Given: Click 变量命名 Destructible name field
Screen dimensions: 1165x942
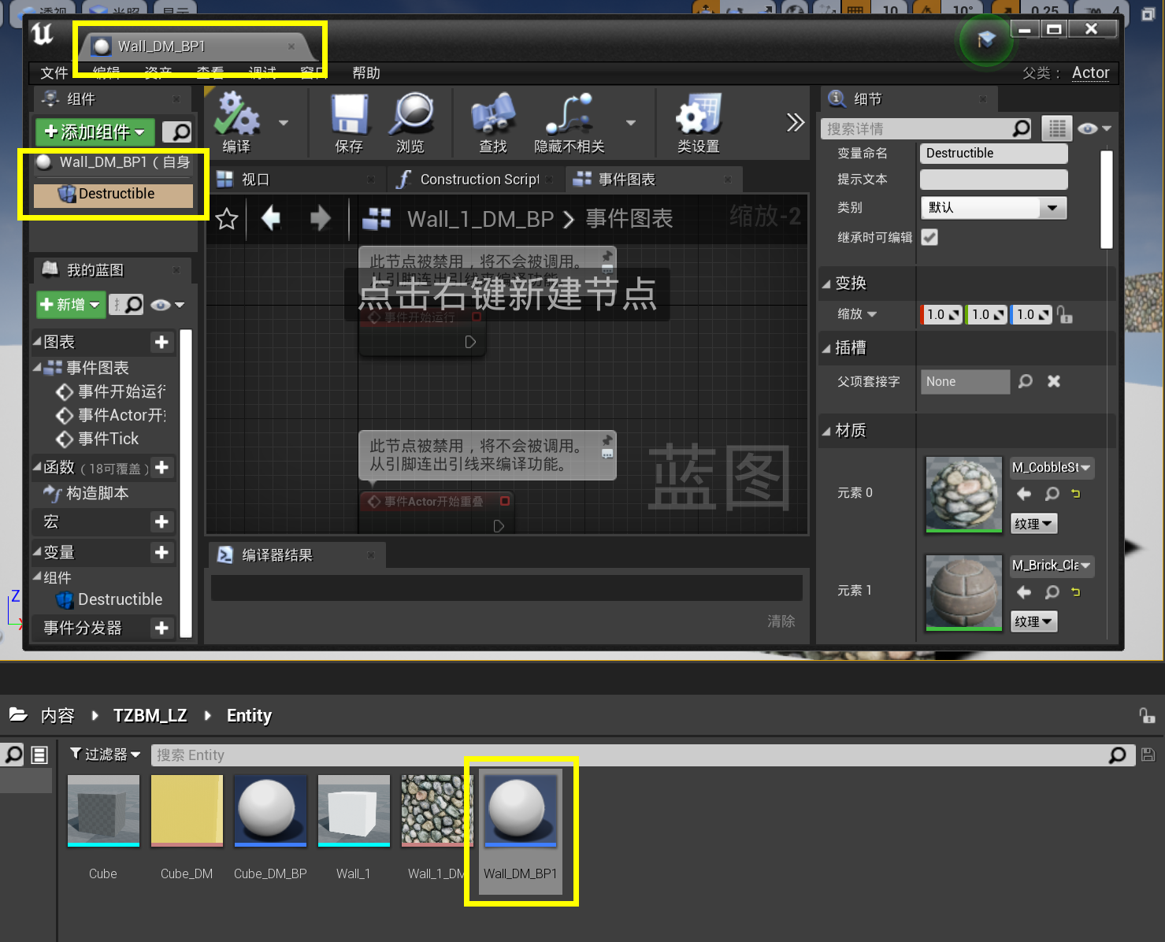Looking at the screenshot, I should point(994,154).
